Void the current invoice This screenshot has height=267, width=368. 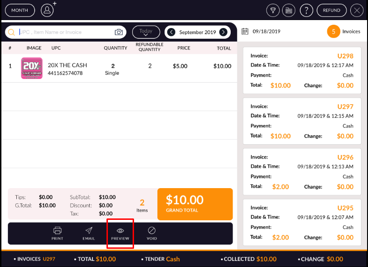point(152,232)
